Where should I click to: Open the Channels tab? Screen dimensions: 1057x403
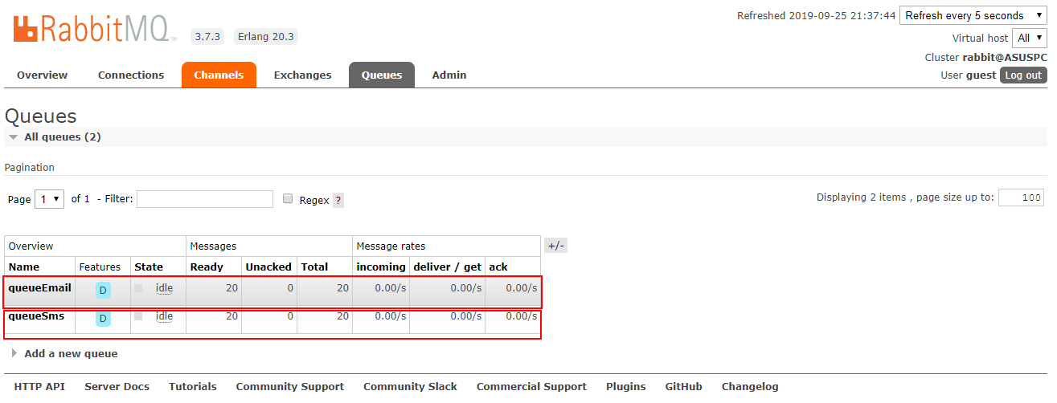(x=219, y=75)
